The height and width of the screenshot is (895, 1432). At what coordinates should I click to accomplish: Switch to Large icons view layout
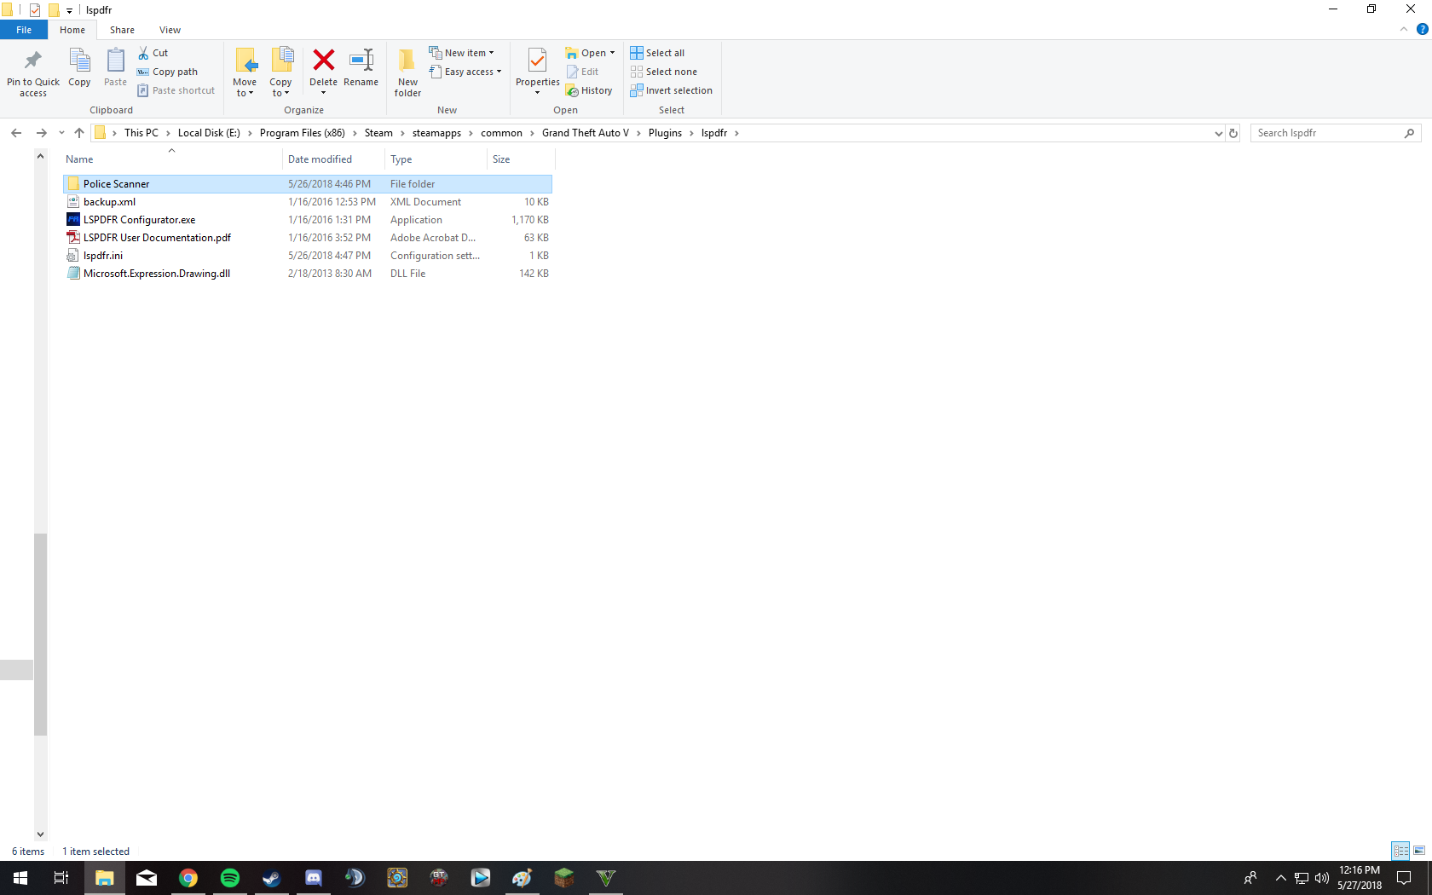point(1419,851)
